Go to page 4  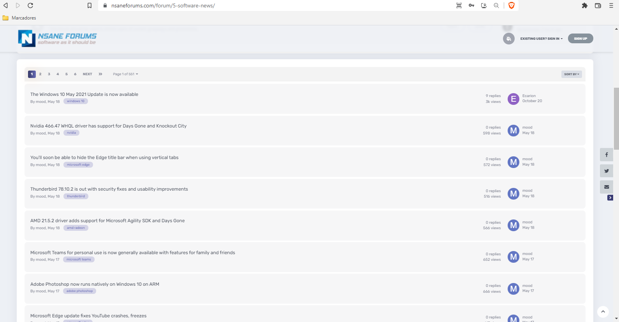pyautogui.click(x=58, y=74)
